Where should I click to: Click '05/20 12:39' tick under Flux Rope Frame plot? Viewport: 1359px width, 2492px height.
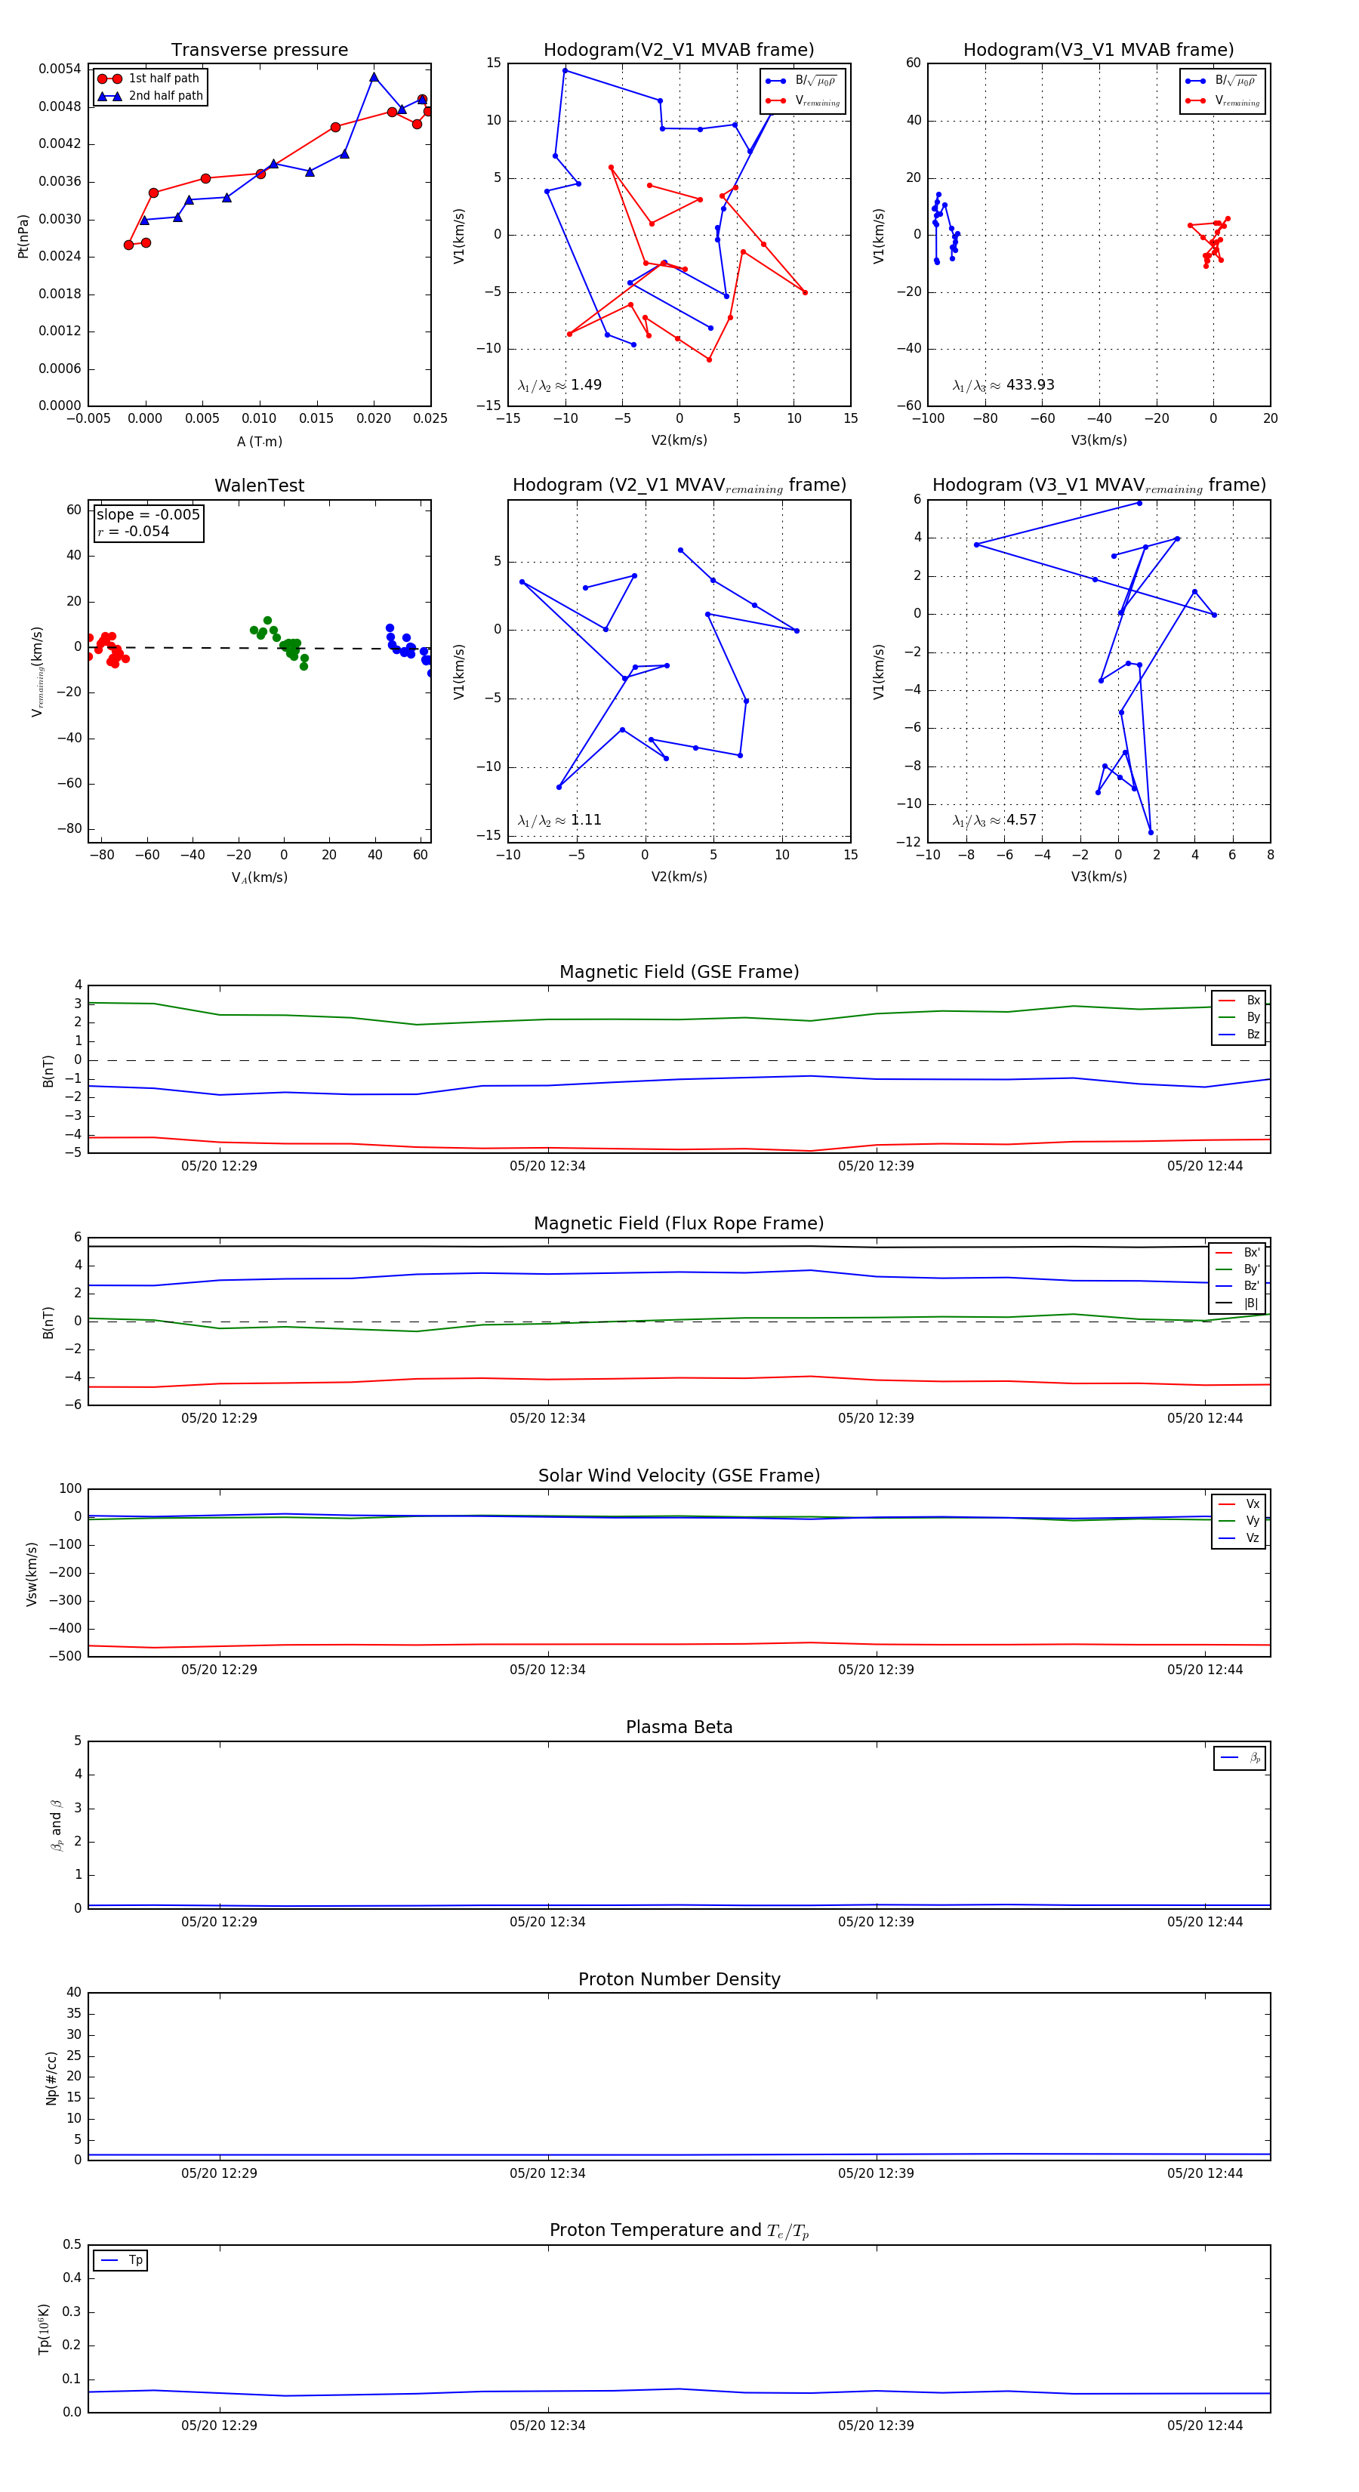pos(875,1418)
